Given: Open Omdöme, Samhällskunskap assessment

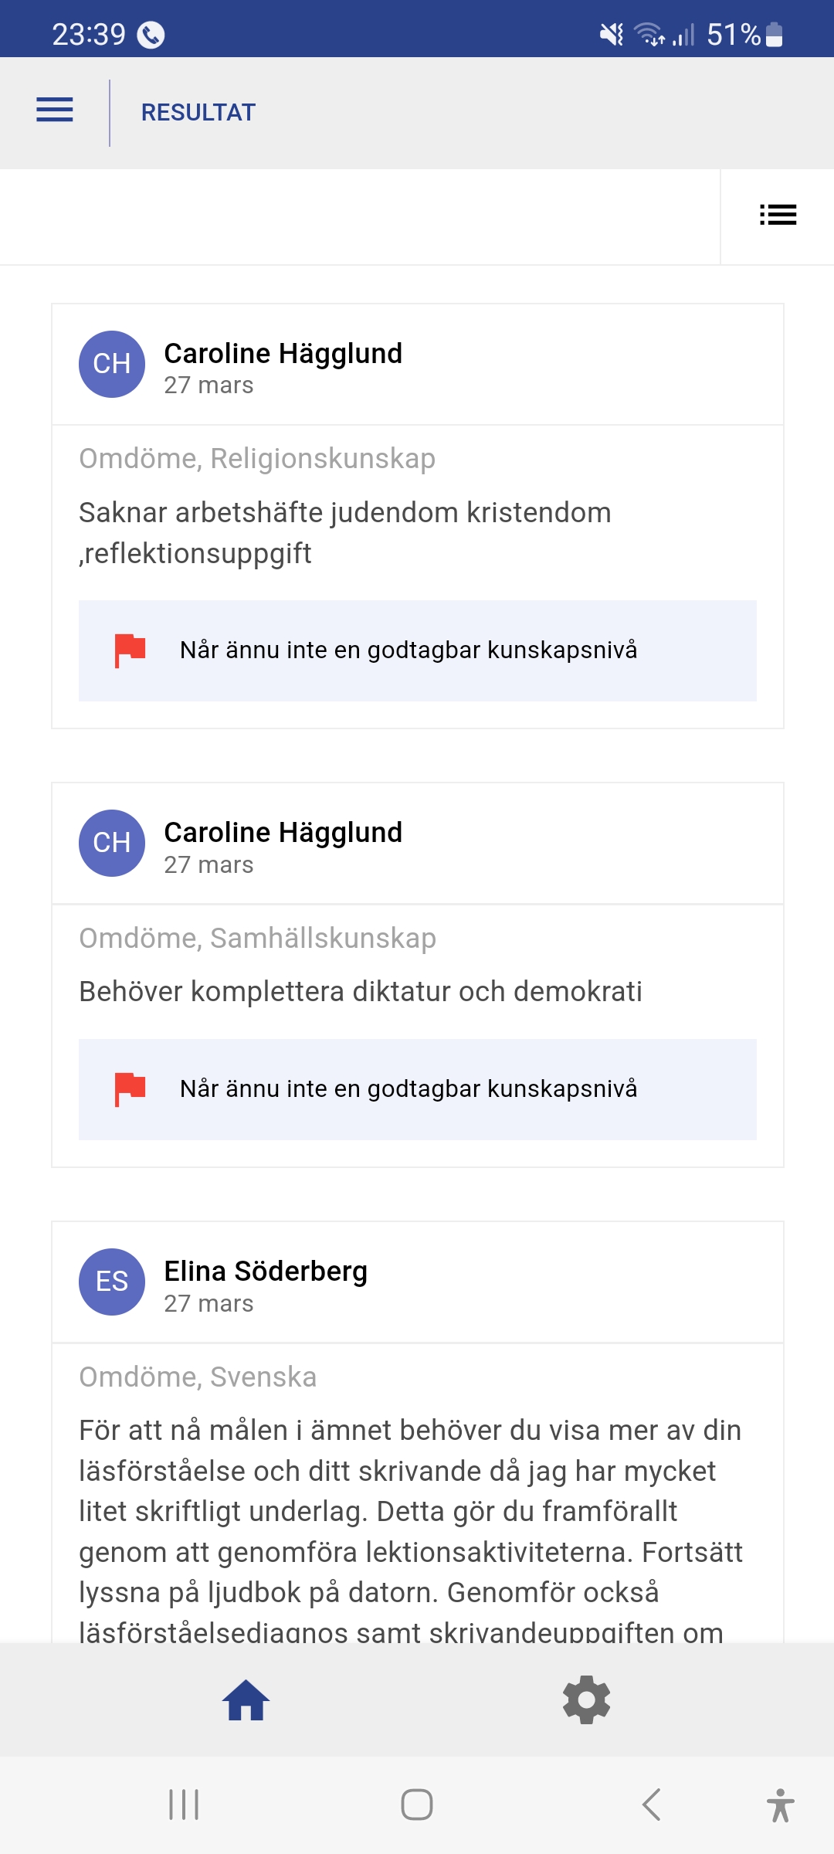Looking at the screenshot, I should (257, 939).
